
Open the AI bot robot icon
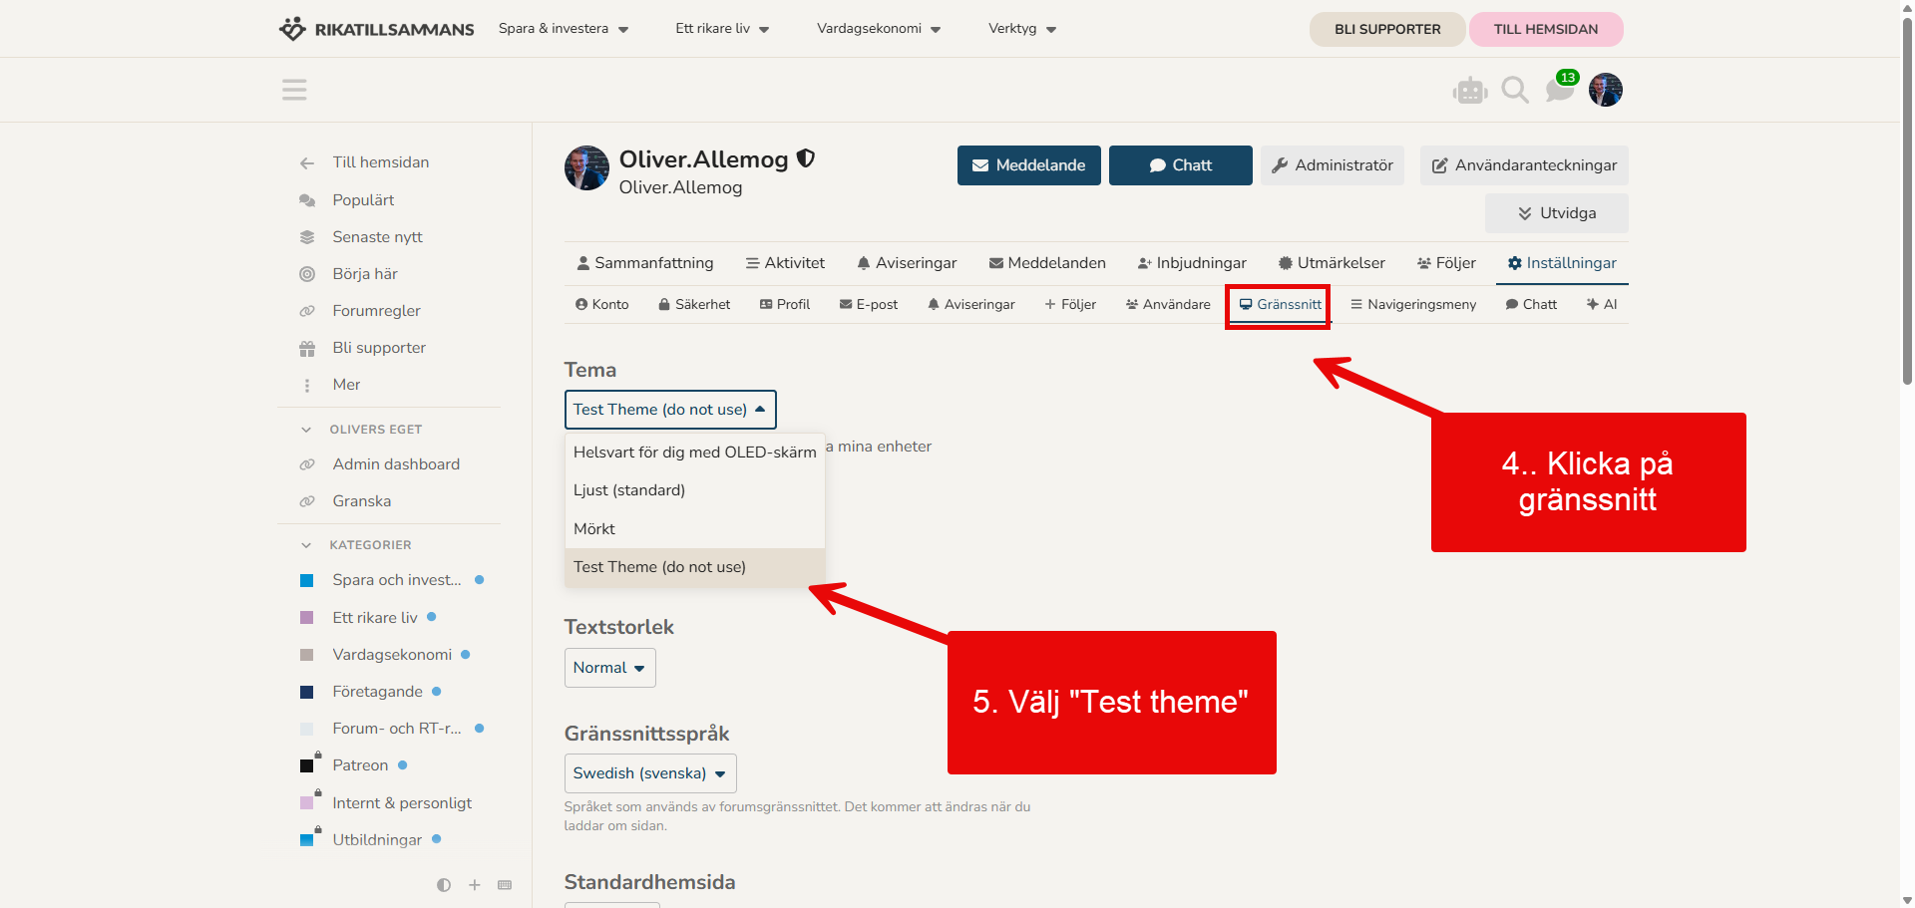1469,91
